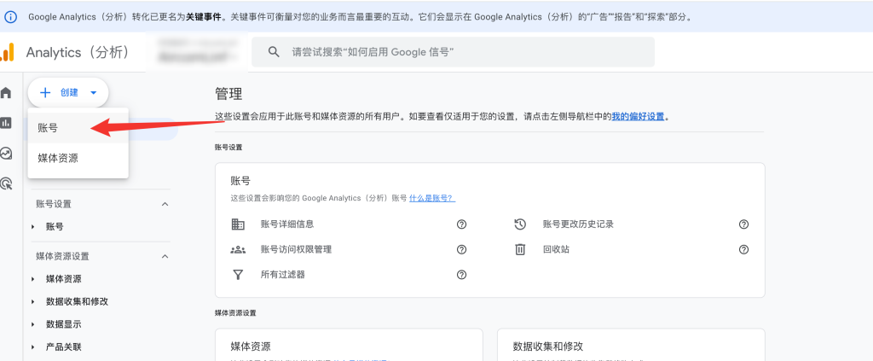This screenshot has height=361, width=873.
Task: Open 账号详细信息 in the 账号 card
Action: pyautogui.click(x=287, y=224)
